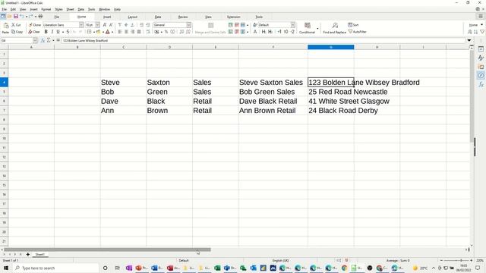Open the Sheet menu

click(x=70, y=10)
